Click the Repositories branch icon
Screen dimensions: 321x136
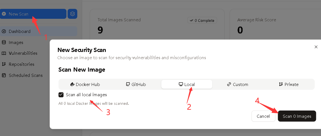[x=4, y=64]
